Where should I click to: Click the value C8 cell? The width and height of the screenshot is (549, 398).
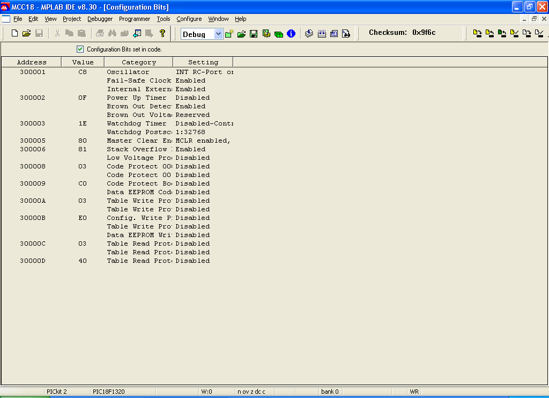pyautogui.click(x=83, y=72)
